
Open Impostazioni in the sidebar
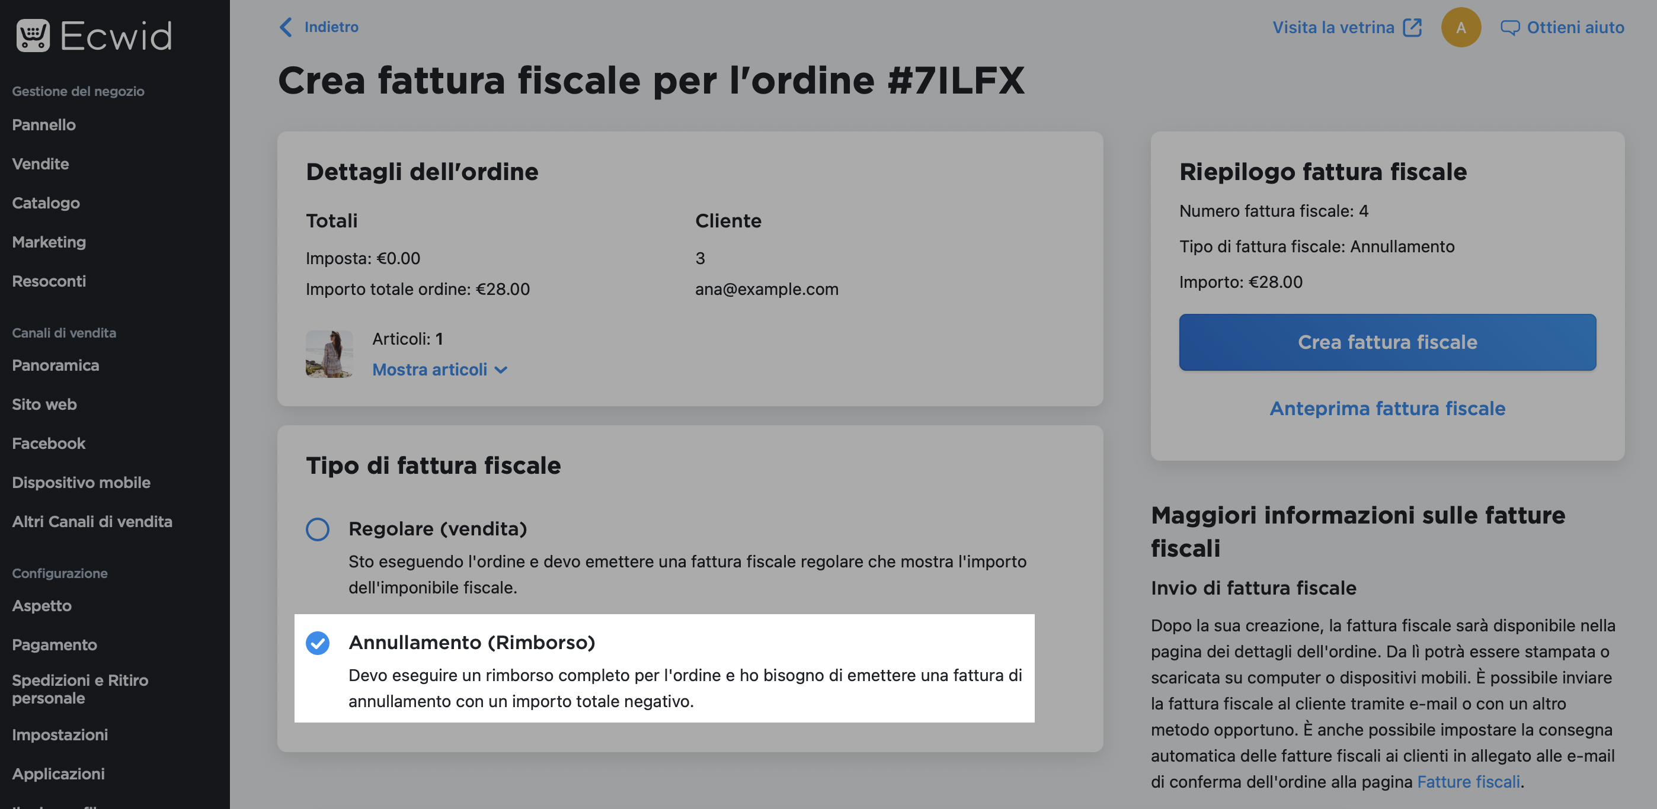60,735
